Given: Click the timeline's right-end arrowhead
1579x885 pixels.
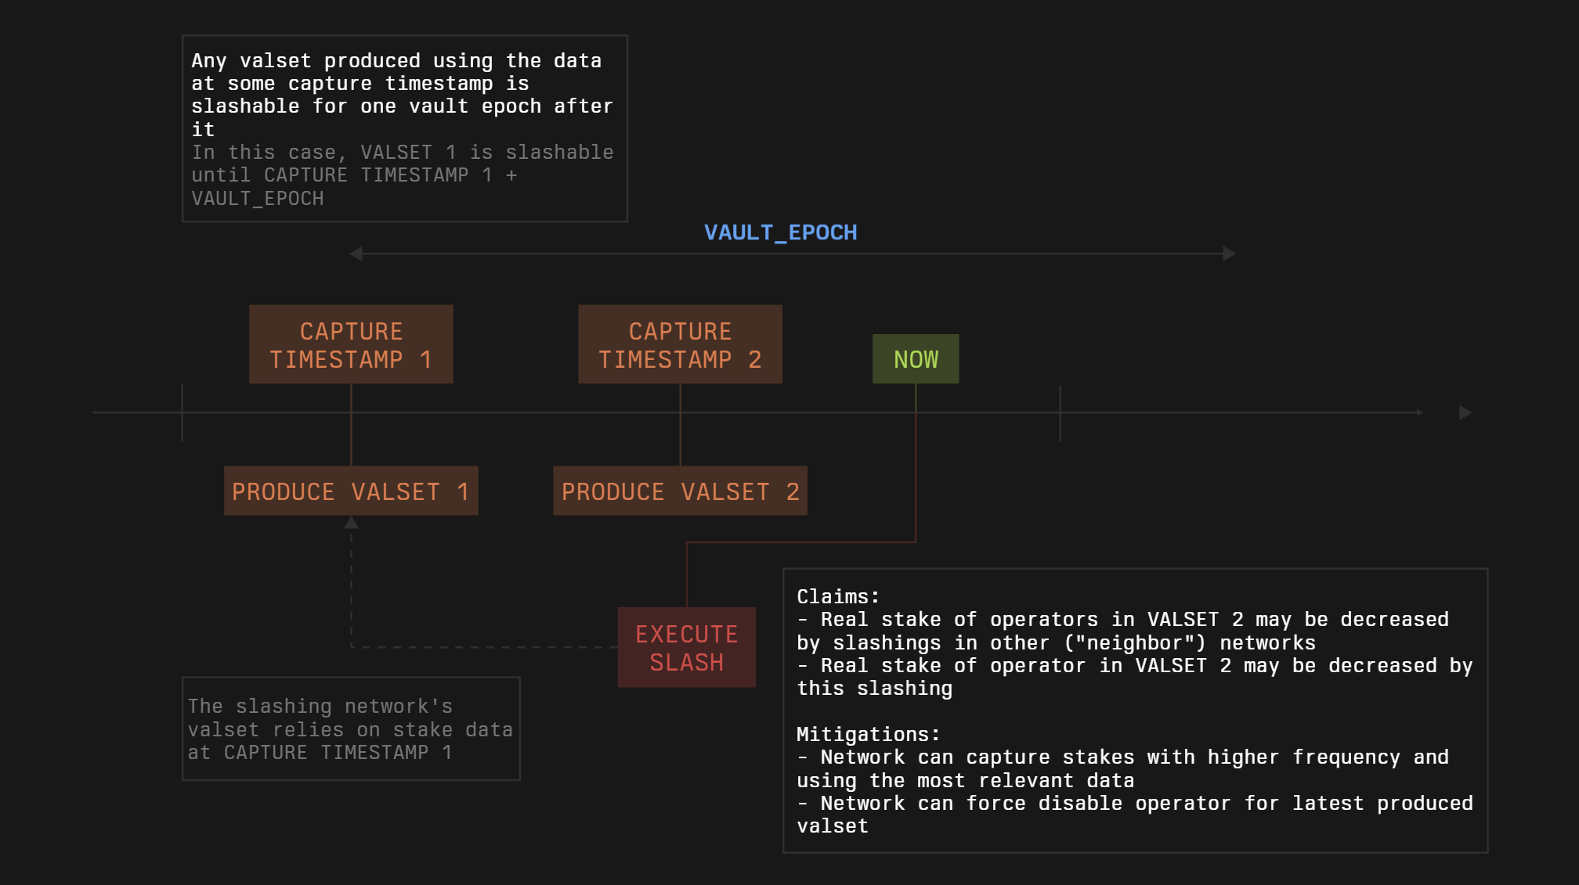Looking at the screenshot, I should tap(1465, 412).
